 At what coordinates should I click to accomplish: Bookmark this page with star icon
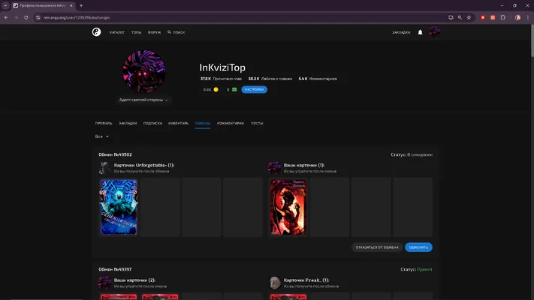tap(469, 17)
